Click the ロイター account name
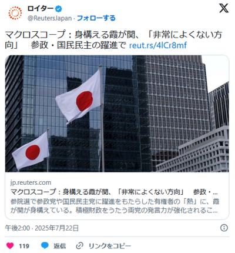 [41, 8]
